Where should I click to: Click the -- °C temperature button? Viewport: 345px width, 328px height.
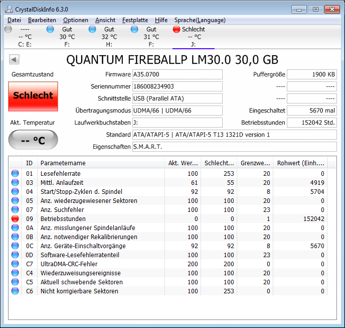(x=33, y=140)
